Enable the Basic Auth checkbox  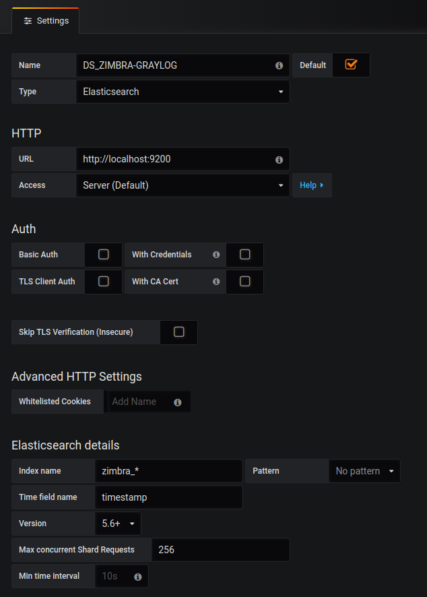click(104, 254)
